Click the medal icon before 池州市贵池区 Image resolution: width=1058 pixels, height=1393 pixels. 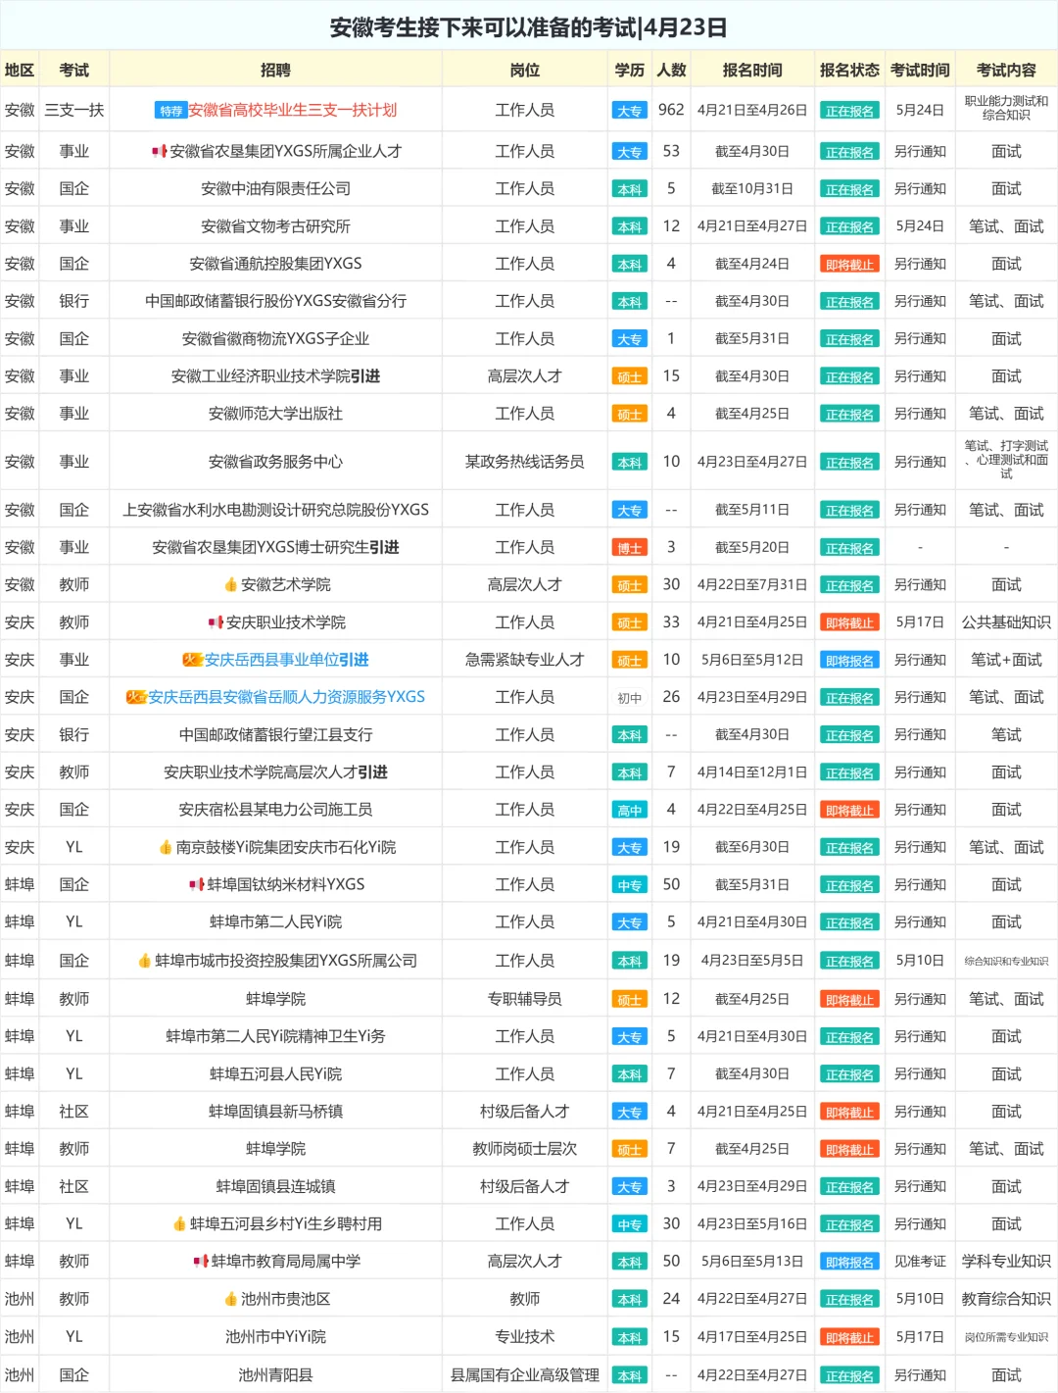[x=230, y=1298]
